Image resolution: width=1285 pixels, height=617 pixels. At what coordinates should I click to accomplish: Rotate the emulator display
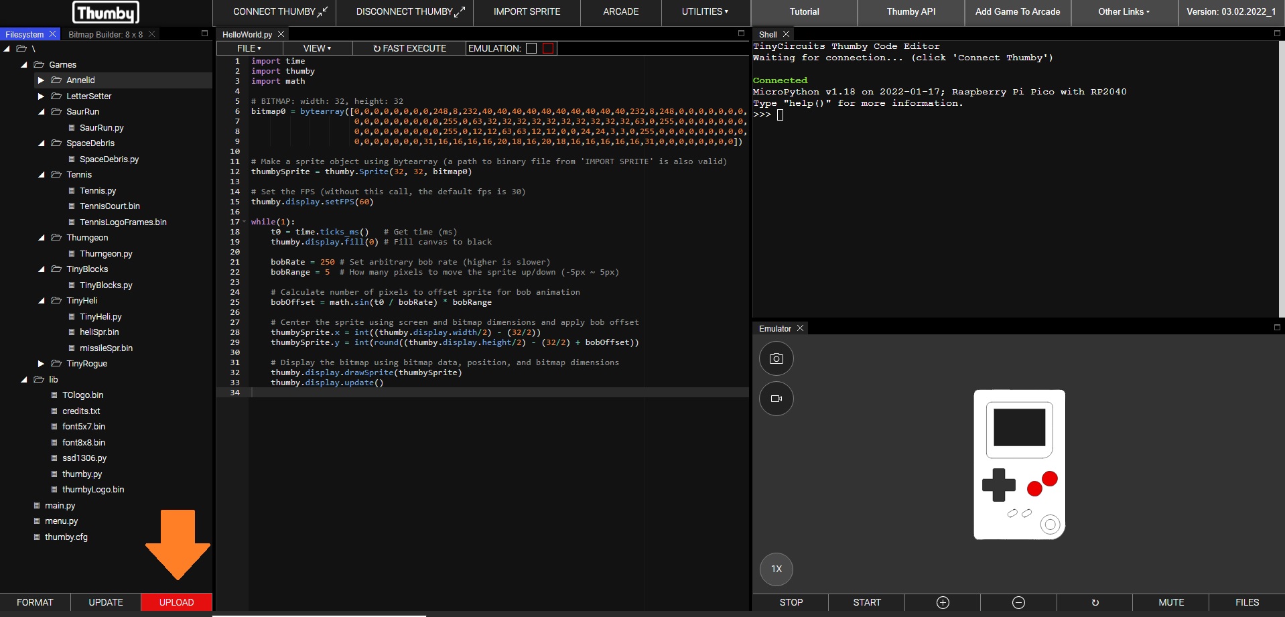tap(1095, 602)
